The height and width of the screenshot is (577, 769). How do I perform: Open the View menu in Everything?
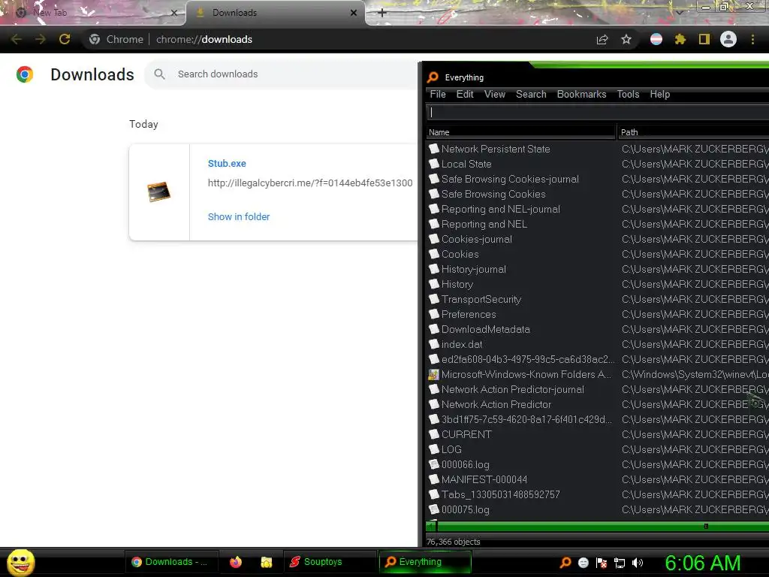(x=494, y=94)
